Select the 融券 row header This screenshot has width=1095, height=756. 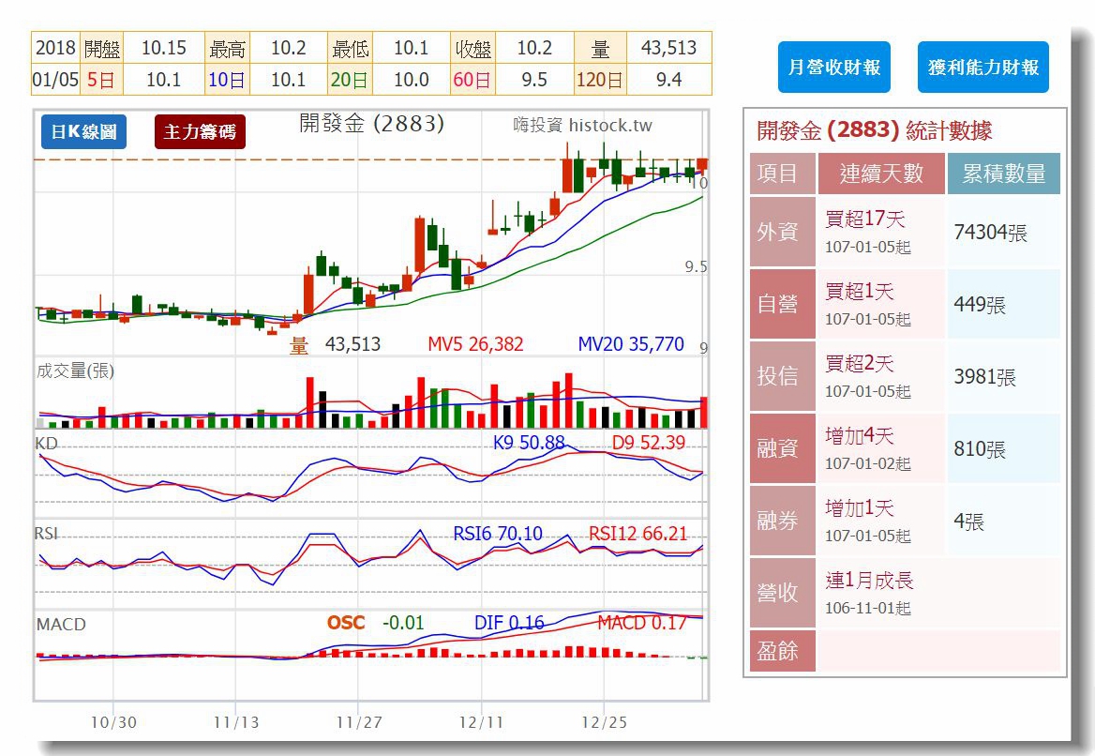(x=782, y=521)
